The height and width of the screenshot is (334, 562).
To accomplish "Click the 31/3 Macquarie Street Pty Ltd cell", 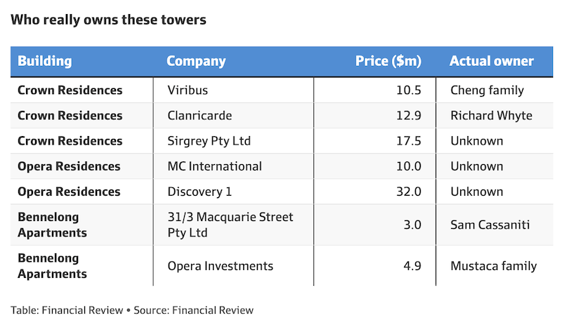I will [230, 225].
